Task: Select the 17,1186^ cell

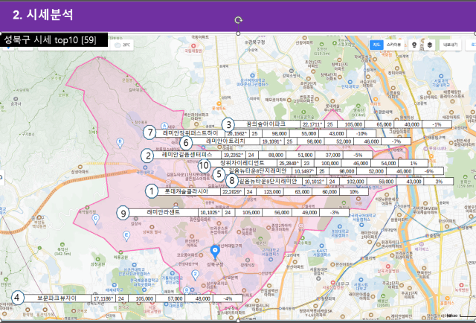Action: [103, 298]
